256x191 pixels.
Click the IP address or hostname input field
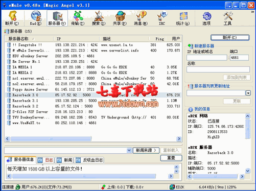point(207,58)
